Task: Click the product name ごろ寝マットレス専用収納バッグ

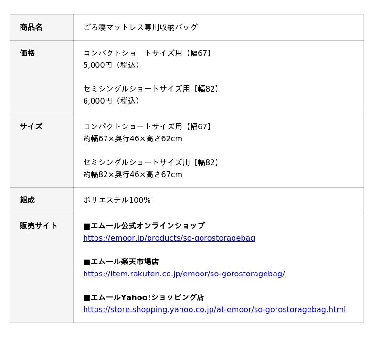Action: 140,27
